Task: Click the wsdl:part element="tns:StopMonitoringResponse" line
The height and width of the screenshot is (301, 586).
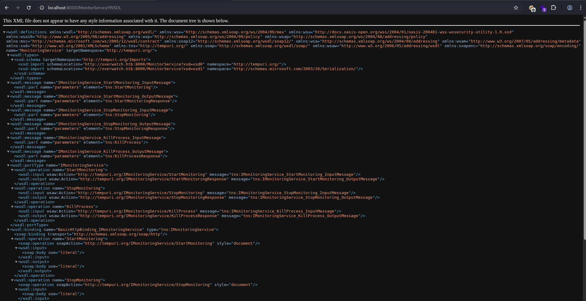Action: (x=94, y=129)
